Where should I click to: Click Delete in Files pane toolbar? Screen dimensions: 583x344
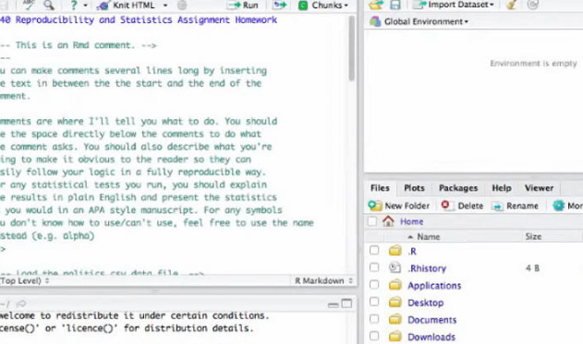tap(462, 206)
